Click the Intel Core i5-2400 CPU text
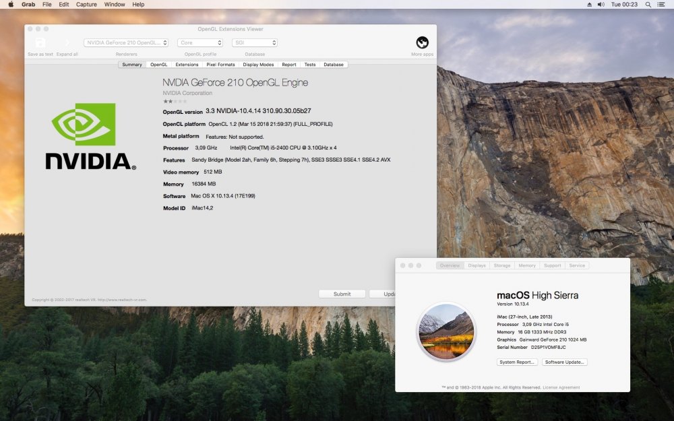The width and height of the screenshot is (674, 421). pos(283,148)
